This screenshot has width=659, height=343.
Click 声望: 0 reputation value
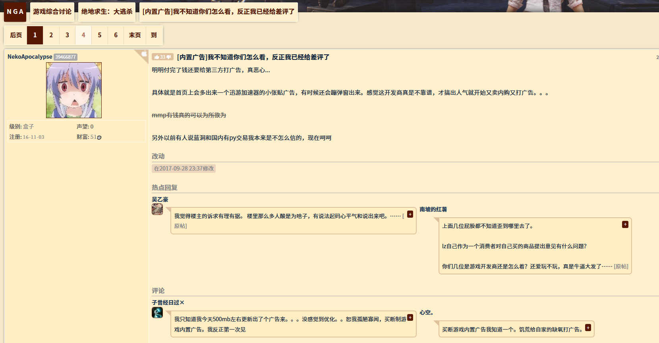(85, 126)
